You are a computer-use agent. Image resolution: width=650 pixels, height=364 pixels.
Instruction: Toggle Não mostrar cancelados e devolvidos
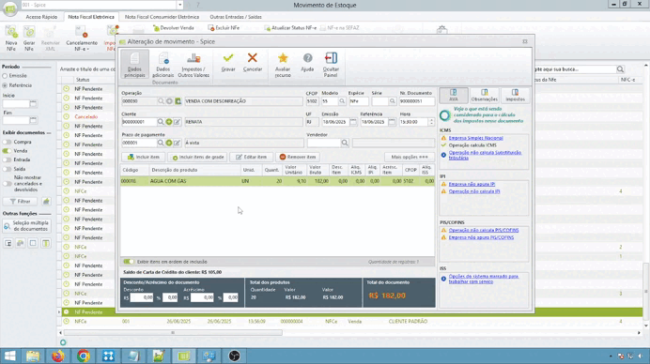(x=8, y=184)
